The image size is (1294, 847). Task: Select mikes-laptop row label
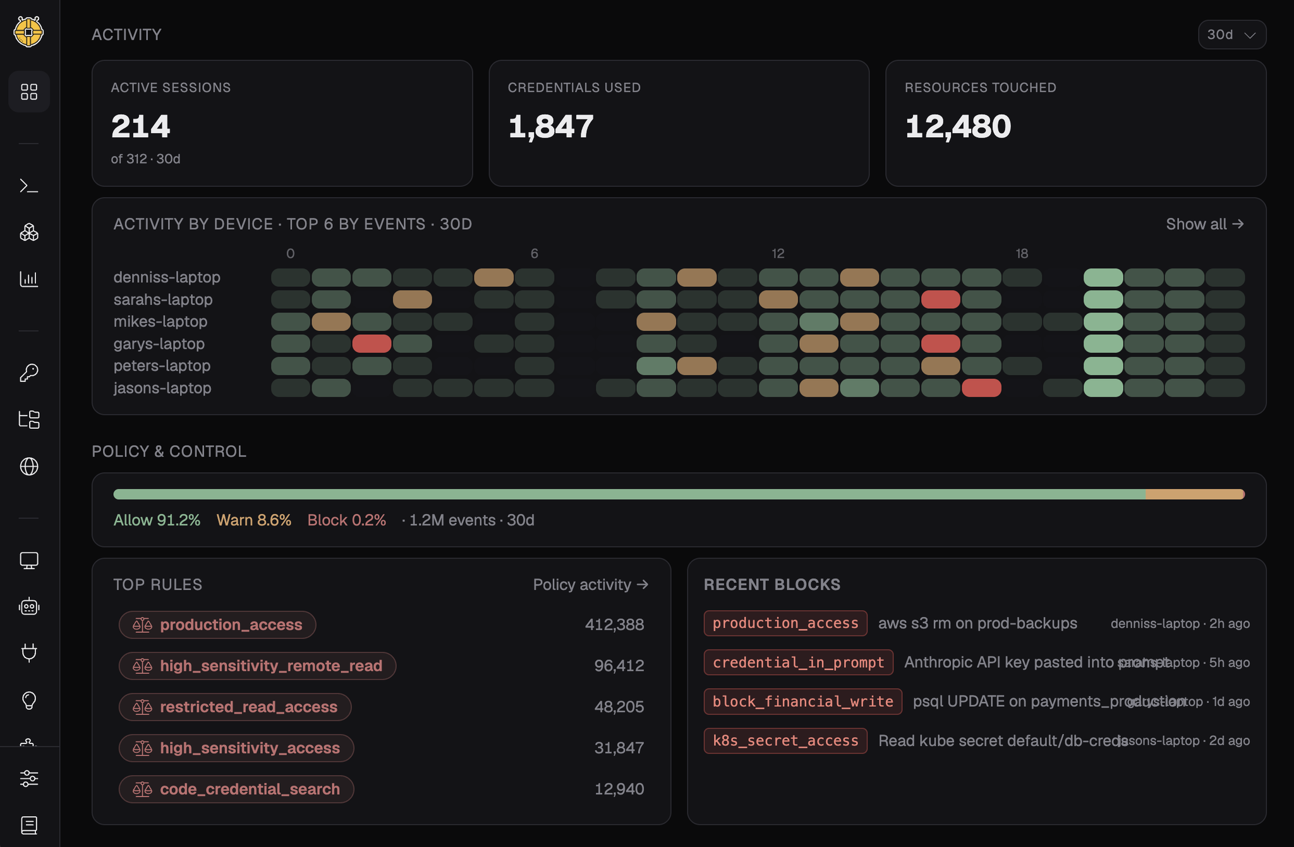[x=160, y=321]
